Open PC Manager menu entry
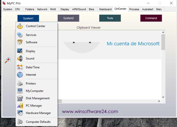The image size is (177, 127). (37, 106)
